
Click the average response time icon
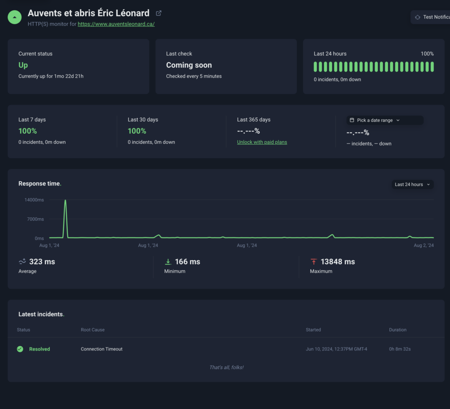click(22, 262)
